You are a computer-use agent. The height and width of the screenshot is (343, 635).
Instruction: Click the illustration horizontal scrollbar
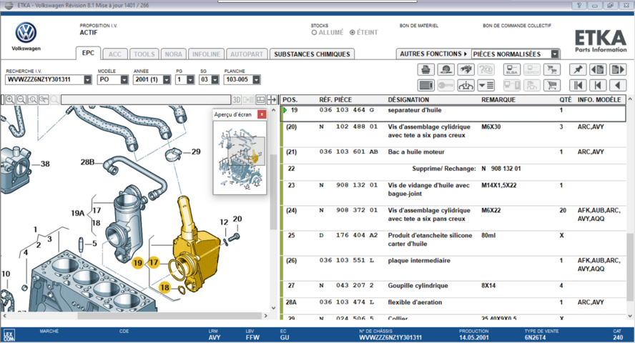coord(135,316)
